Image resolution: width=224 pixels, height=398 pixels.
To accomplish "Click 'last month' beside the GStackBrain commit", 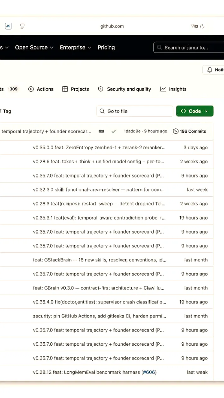I will tap(196, 260).
